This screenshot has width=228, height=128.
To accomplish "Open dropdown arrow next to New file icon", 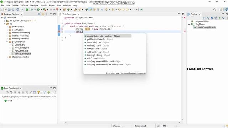I will click(6, 10).
